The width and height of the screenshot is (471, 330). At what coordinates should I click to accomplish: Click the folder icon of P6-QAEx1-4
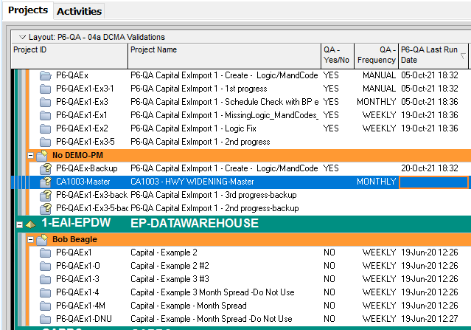(x=46, y=292)
